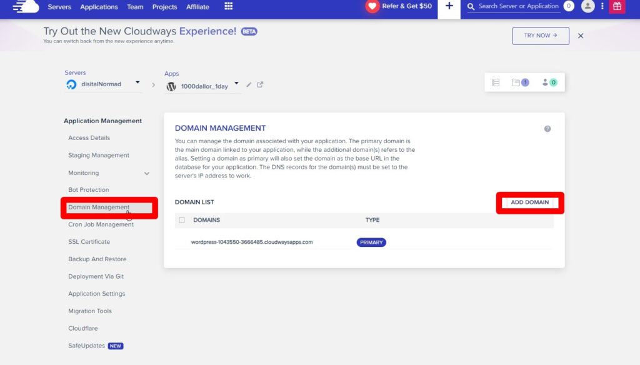Click the plus add button

pyautogui.click(x=449, y=6)
